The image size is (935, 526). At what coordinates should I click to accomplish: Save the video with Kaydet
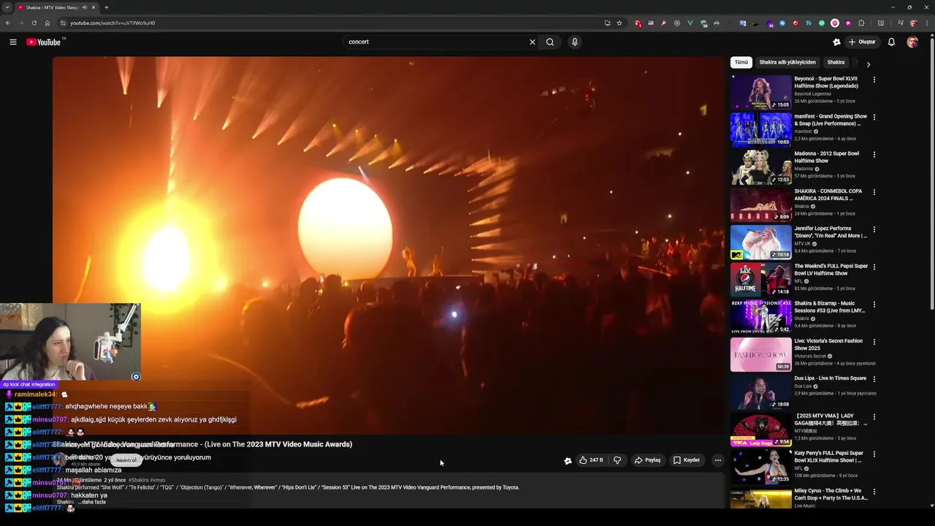coord(687,460)
